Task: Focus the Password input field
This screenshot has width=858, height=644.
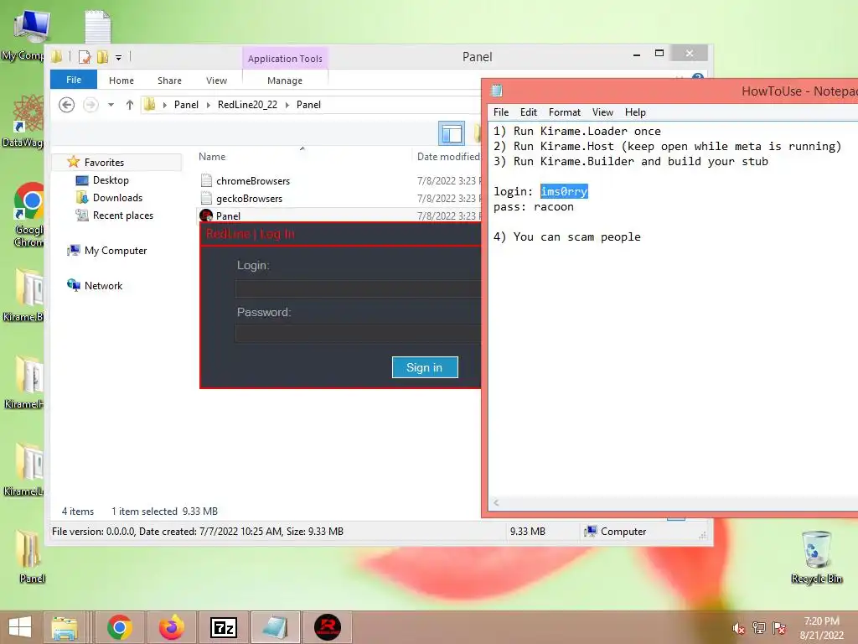Action: 359,333
